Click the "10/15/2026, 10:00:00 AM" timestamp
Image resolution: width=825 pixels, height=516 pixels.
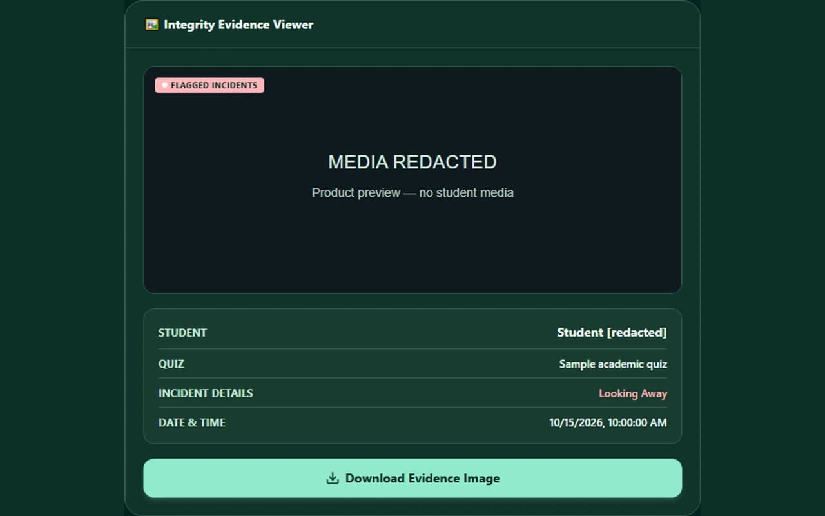(x=608, y=422)
